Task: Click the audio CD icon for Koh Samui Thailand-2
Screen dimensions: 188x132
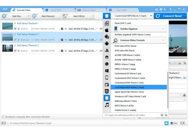Action: pos(62,40)
